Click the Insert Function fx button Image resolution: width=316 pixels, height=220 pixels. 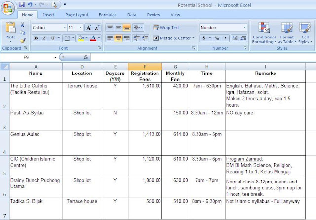(85, 57)
